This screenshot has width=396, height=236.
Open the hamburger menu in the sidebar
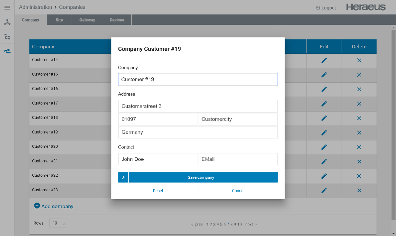tap(7, 7)
